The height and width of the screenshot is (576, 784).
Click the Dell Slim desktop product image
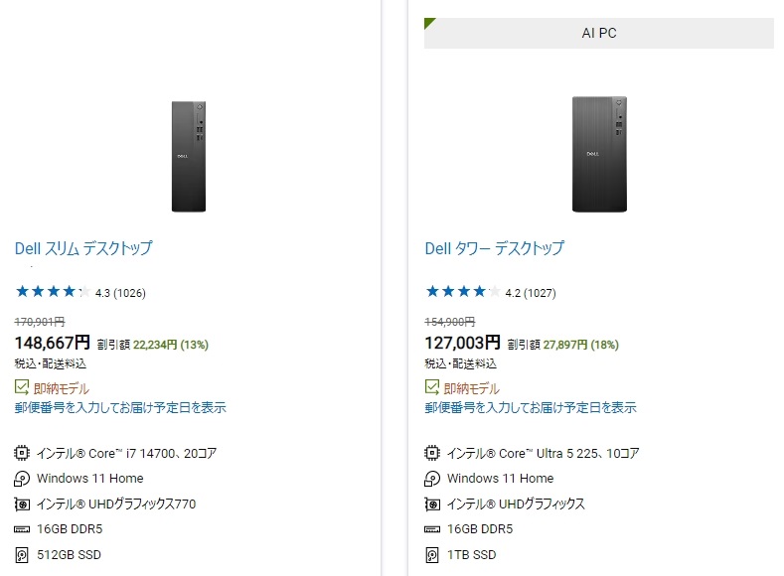[188, 155]
